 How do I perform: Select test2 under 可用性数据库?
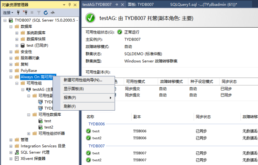click(x=49, y=127)
